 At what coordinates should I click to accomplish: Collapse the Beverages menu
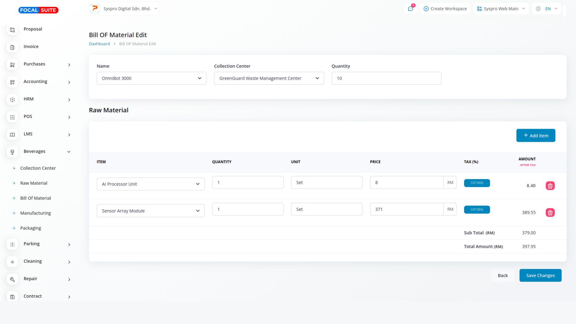(x=69, y=152)
